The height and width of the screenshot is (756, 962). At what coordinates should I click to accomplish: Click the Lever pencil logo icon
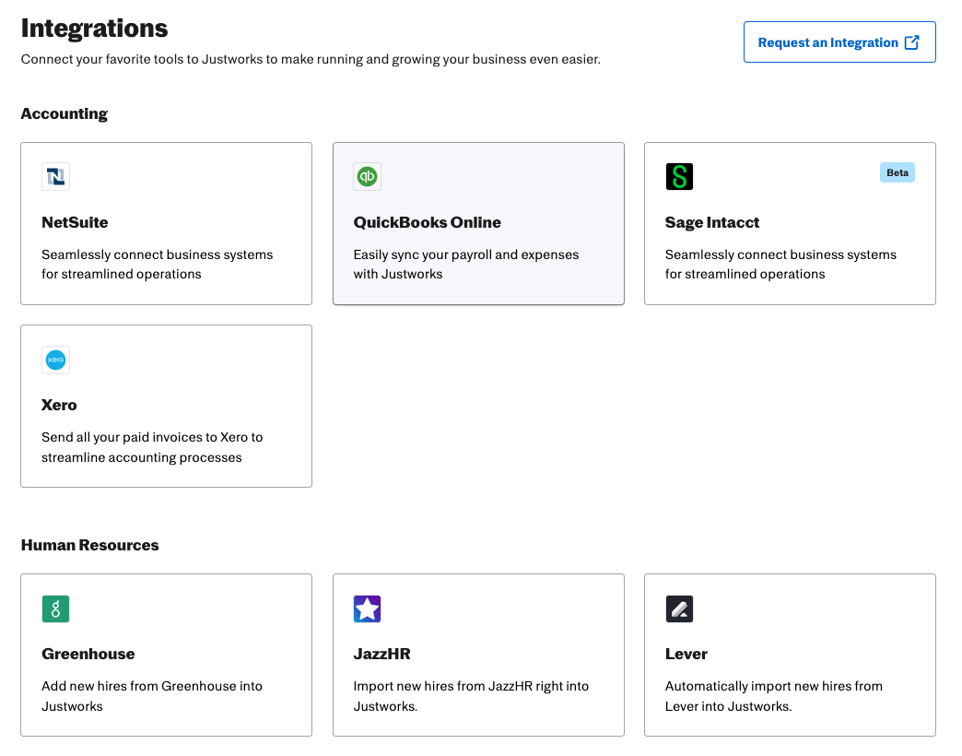tap(679, 608)
